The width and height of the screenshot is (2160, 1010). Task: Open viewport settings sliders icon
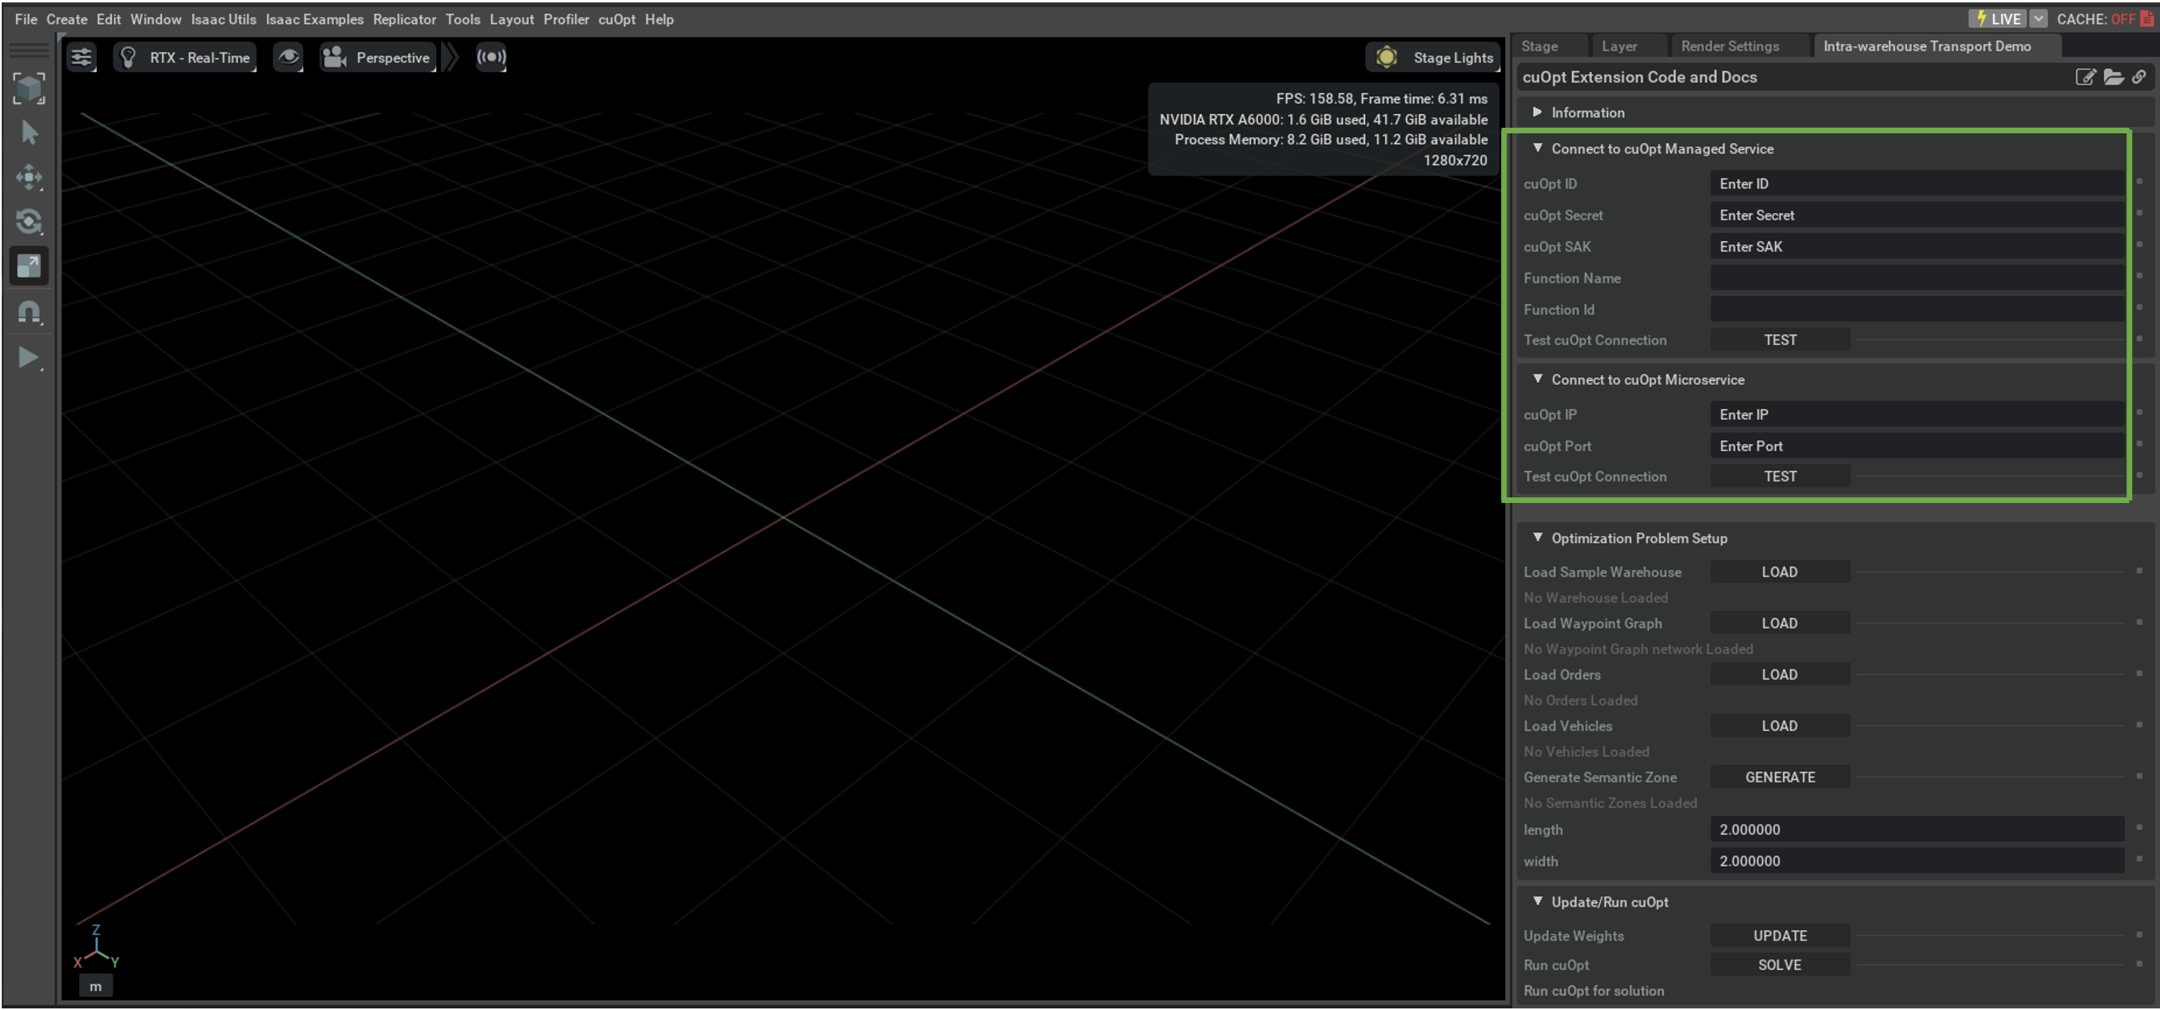point(81,57)
